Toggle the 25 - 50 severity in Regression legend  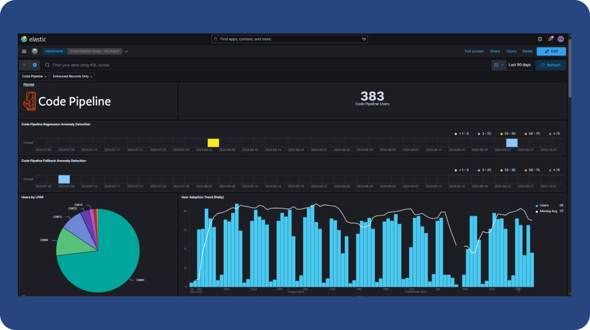pos(508,134)
